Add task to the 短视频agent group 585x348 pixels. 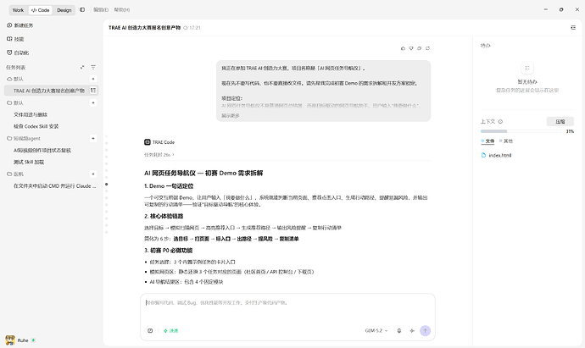[93, 138]
